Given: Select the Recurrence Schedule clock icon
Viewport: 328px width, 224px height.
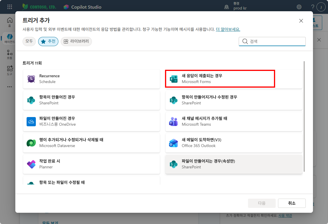Looking at the screenshot, I should 31,79.
